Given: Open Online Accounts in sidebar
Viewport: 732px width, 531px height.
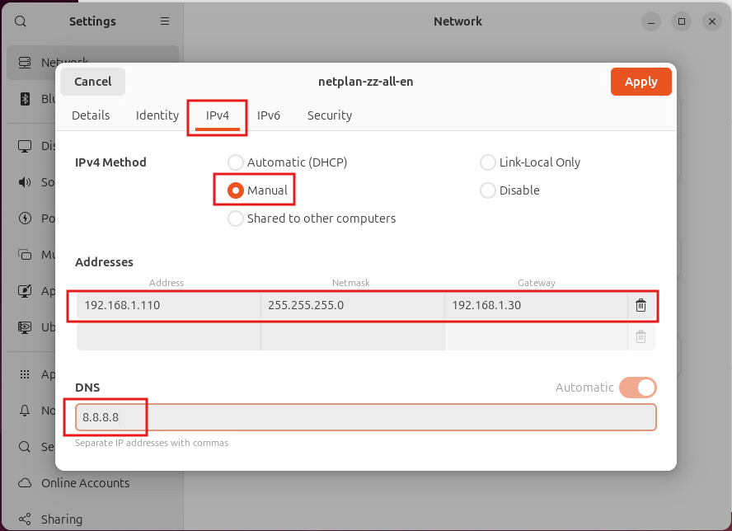Looking at the screenshot, I should [92, 483].
